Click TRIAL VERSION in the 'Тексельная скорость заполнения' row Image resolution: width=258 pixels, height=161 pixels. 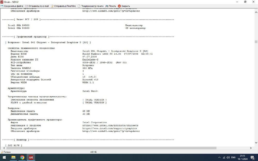point(94,100)
